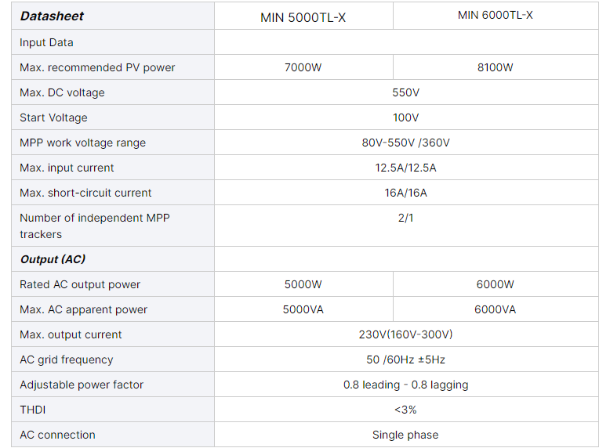Click the Start Voltage label
The height and width of the screenshot is (448, 610).
[x=53, y=117]
